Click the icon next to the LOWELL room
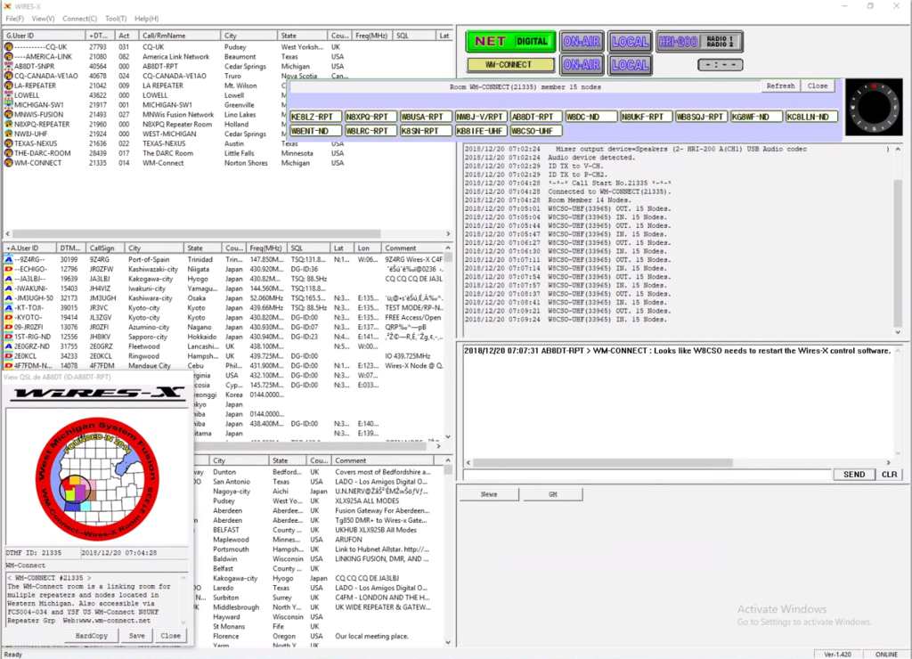Image resolution: width=912 pixels, height=659 pixels. click(x=9, y=95)
